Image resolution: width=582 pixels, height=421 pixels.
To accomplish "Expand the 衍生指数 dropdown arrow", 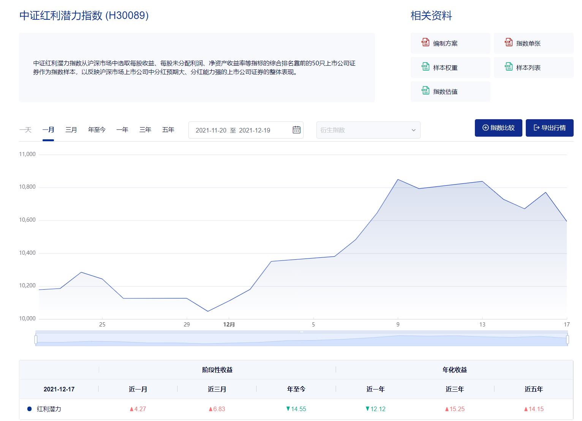I will tap(413, 130).
